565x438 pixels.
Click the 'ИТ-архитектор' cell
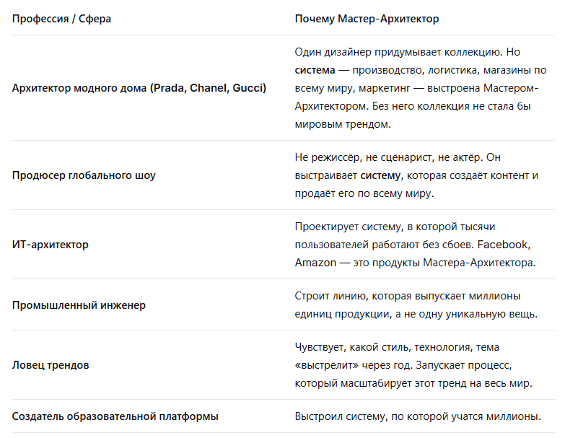coord(51,245)
